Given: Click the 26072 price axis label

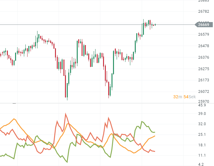Looking at the screenshot, I should (x=203, y=92).
